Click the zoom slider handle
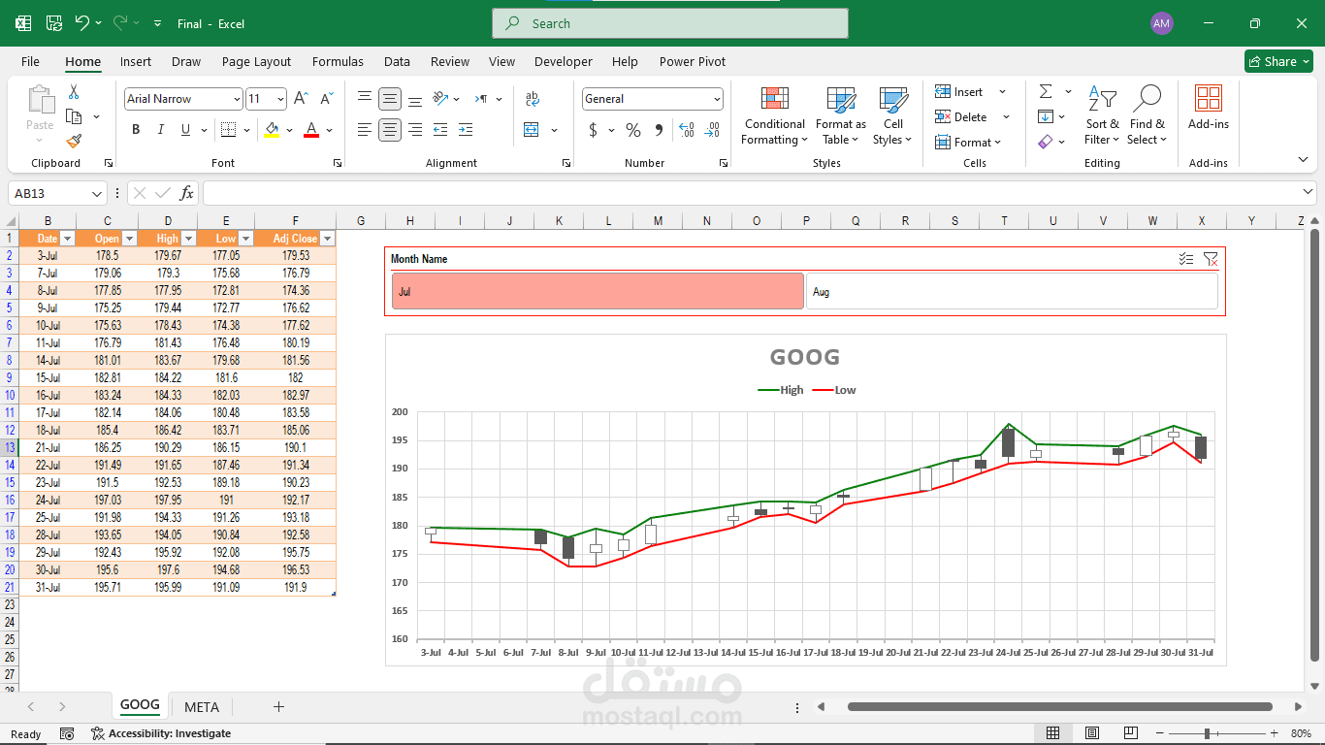This screenshot has width=1325, height=745. tap(1207, 733)
